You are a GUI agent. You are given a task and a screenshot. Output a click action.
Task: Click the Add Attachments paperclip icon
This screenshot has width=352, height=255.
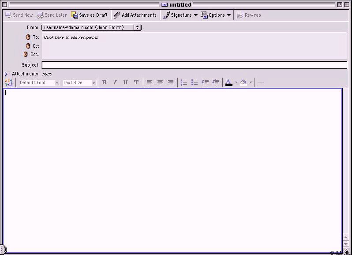click(117, 15)
